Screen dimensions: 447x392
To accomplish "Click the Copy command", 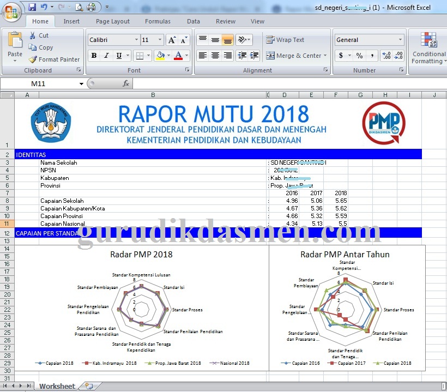I will point(44,47).
